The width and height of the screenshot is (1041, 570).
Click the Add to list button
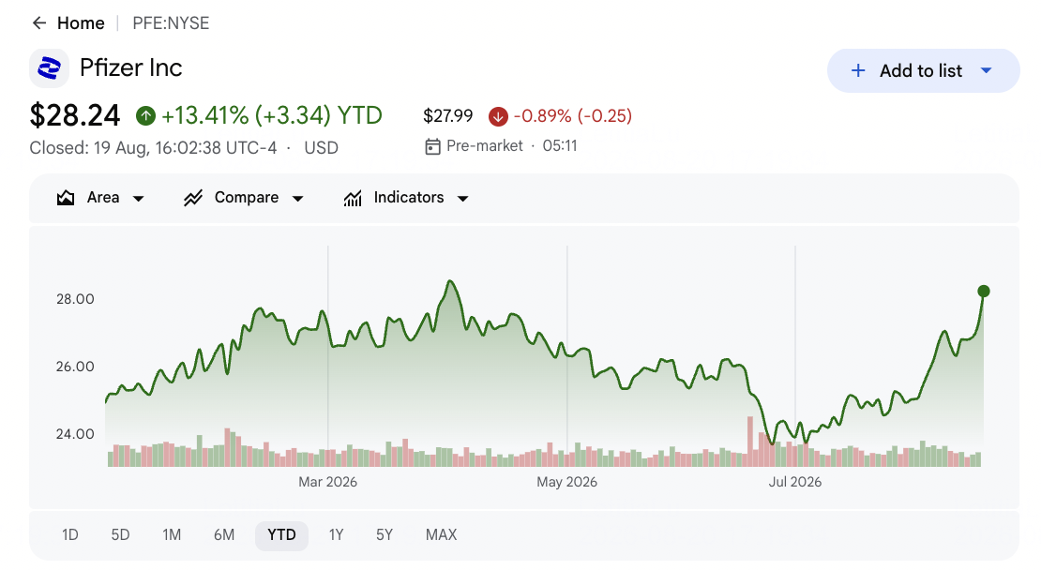923,70
